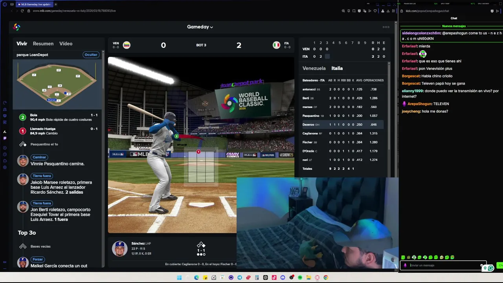Toggle the ad-blocker shield in MLB window
This screenshot has width=503, height=283.
[x=359, y=11]
